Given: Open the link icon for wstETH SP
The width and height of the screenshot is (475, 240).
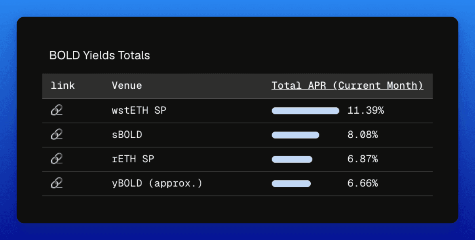Looking at the screenshot, I should click(x=57, y=111).
